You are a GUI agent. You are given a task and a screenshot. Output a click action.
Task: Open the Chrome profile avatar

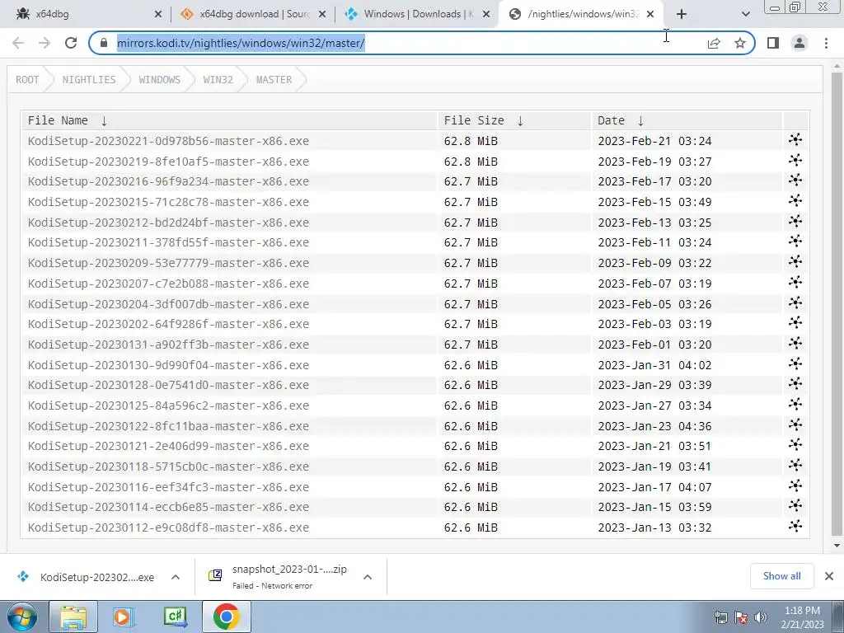coord(799,43)
